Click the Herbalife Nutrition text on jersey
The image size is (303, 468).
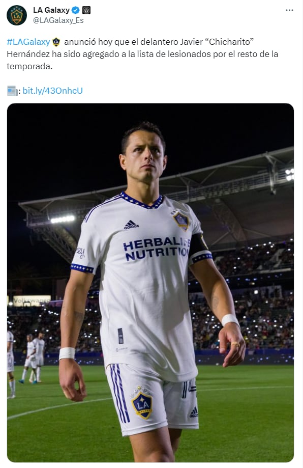tap(157, 249)
